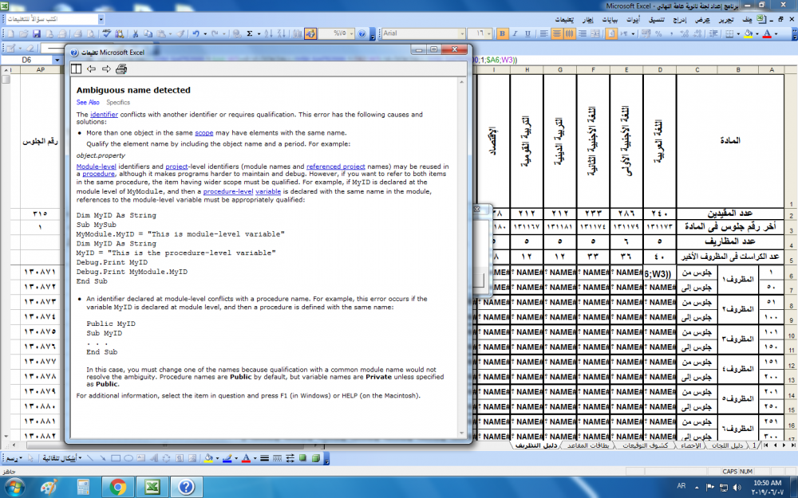Click the Align Left icon
The height and width of the screenshot is (498, 798).
coord(544,33)
